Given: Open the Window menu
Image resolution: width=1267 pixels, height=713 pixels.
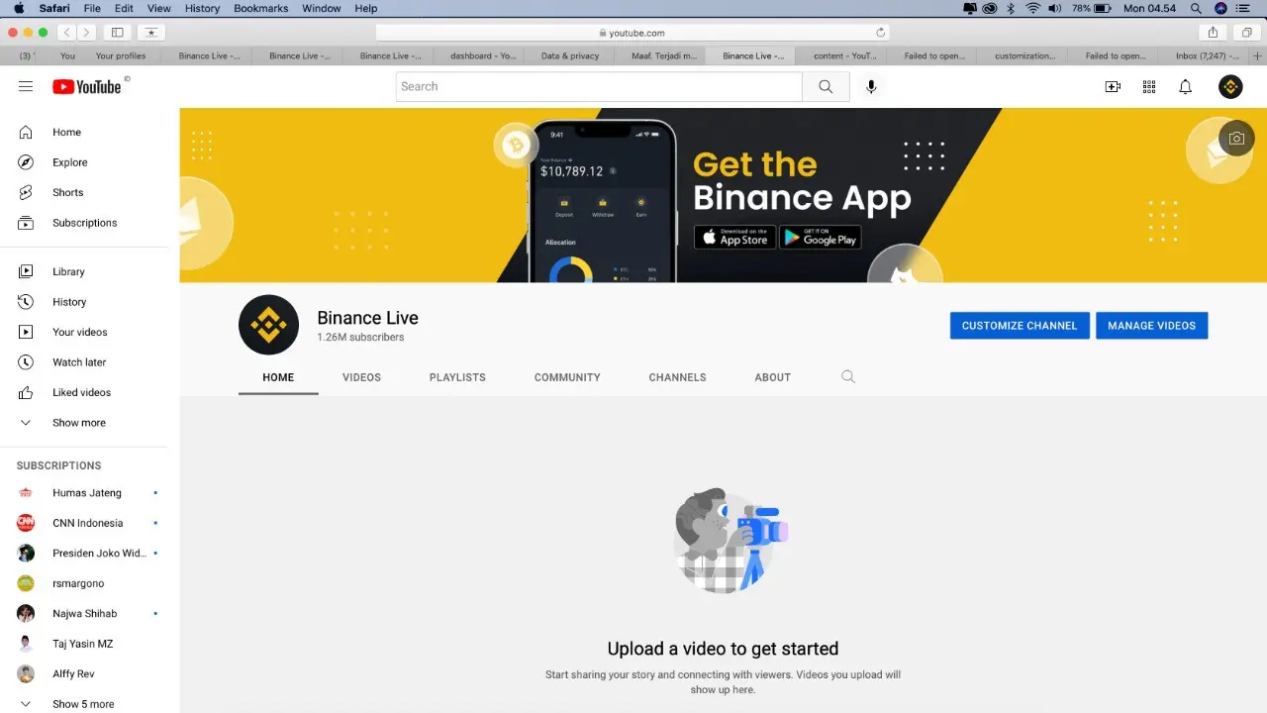Looking at the screenshot, I should tap(322, 8).
